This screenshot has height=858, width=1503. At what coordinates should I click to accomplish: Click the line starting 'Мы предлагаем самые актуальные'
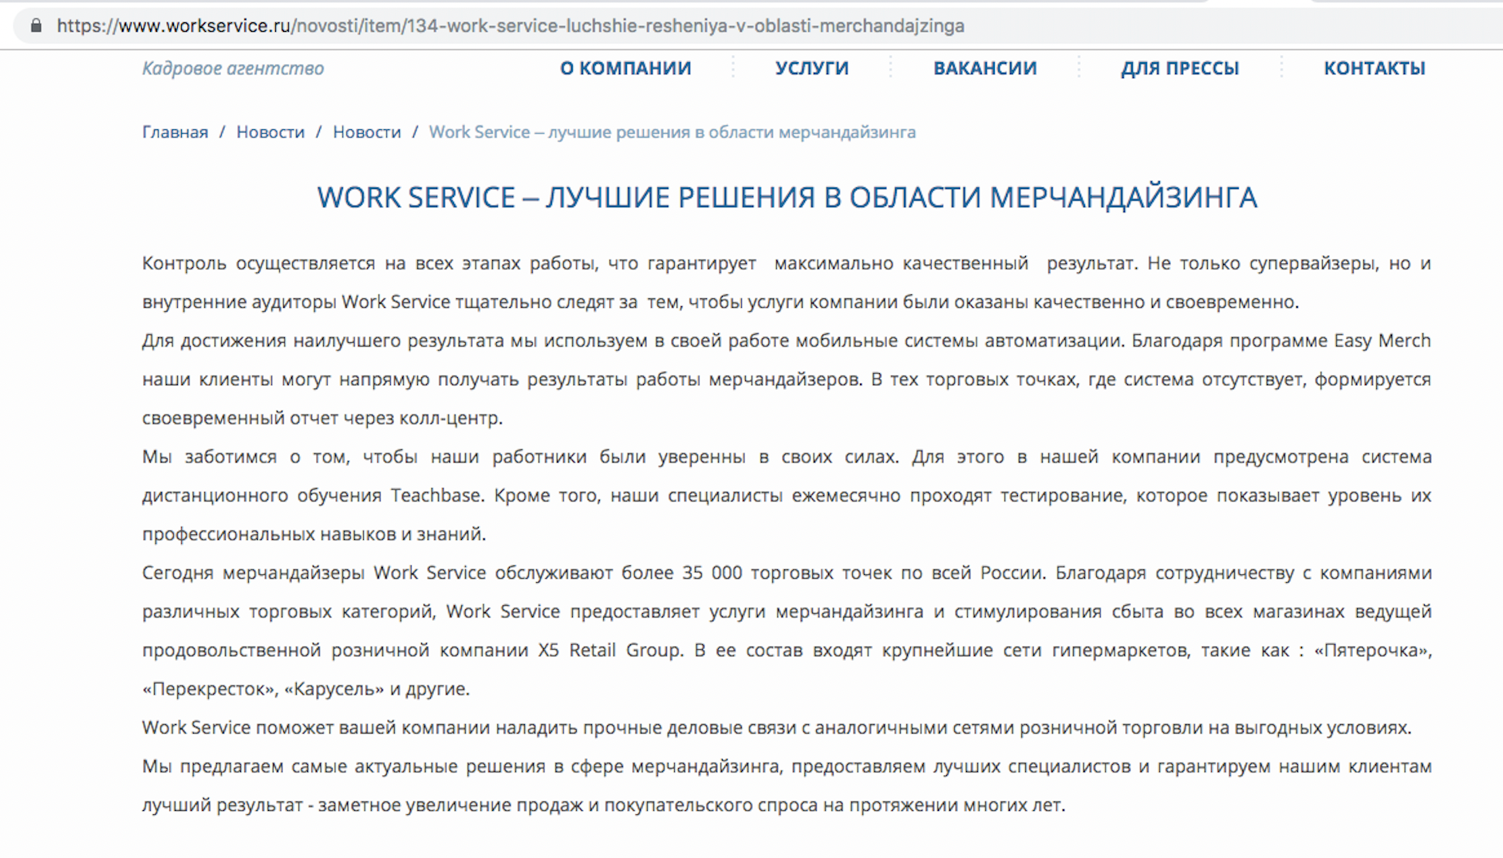[787, 767]
